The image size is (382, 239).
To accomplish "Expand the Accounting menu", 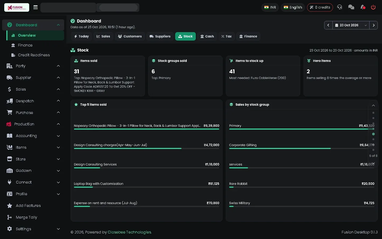I will point(33,136).
